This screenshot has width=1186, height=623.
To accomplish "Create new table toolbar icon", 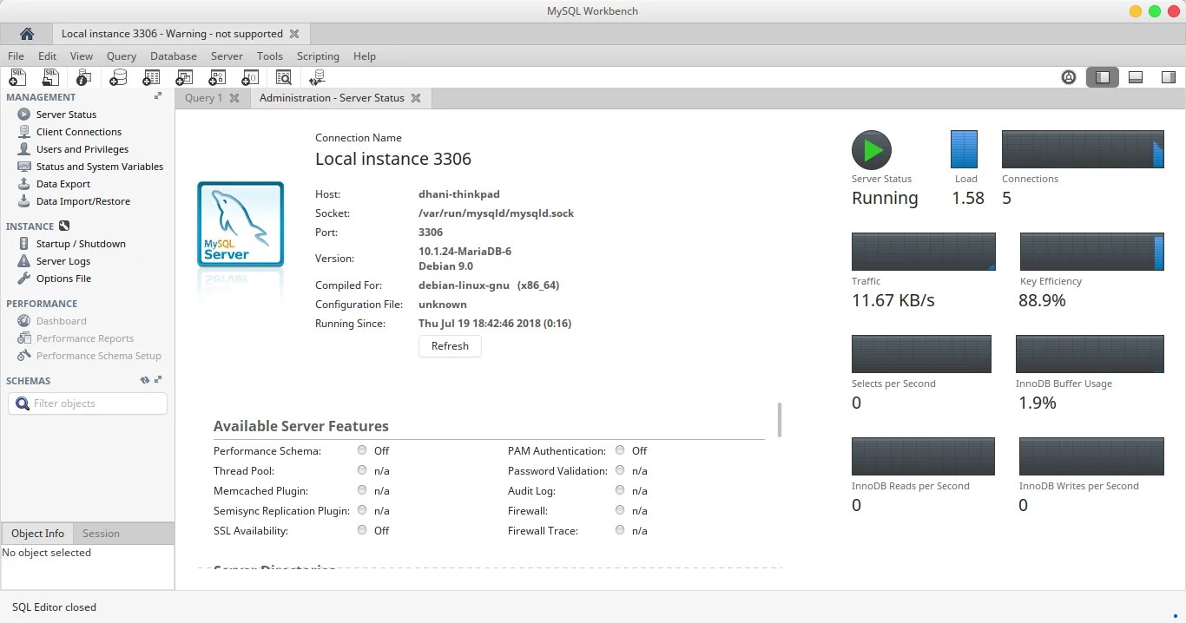I will click(151, 77).
